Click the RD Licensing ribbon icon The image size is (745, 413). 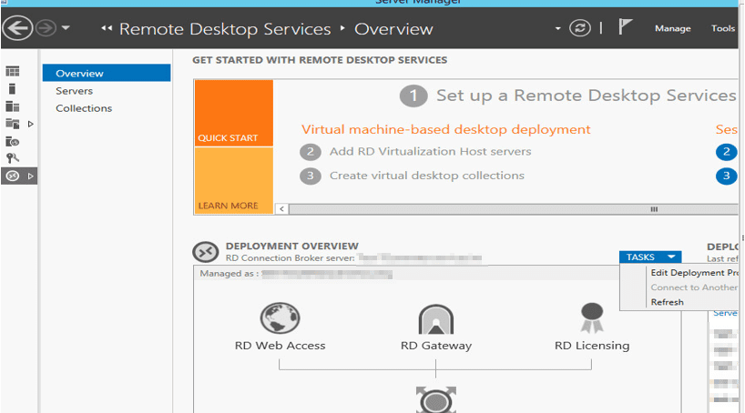591,317
